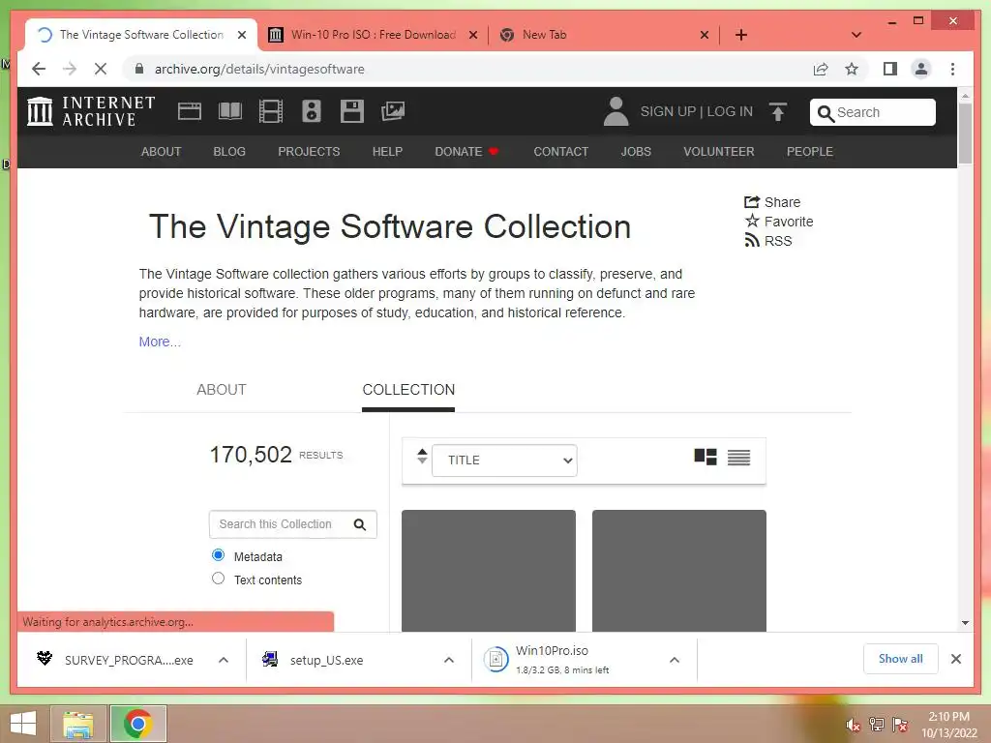Open Chrome profile icon
The height and width of the screenshot is (743, 991).
pyautogui.click(x=921, y=69)
